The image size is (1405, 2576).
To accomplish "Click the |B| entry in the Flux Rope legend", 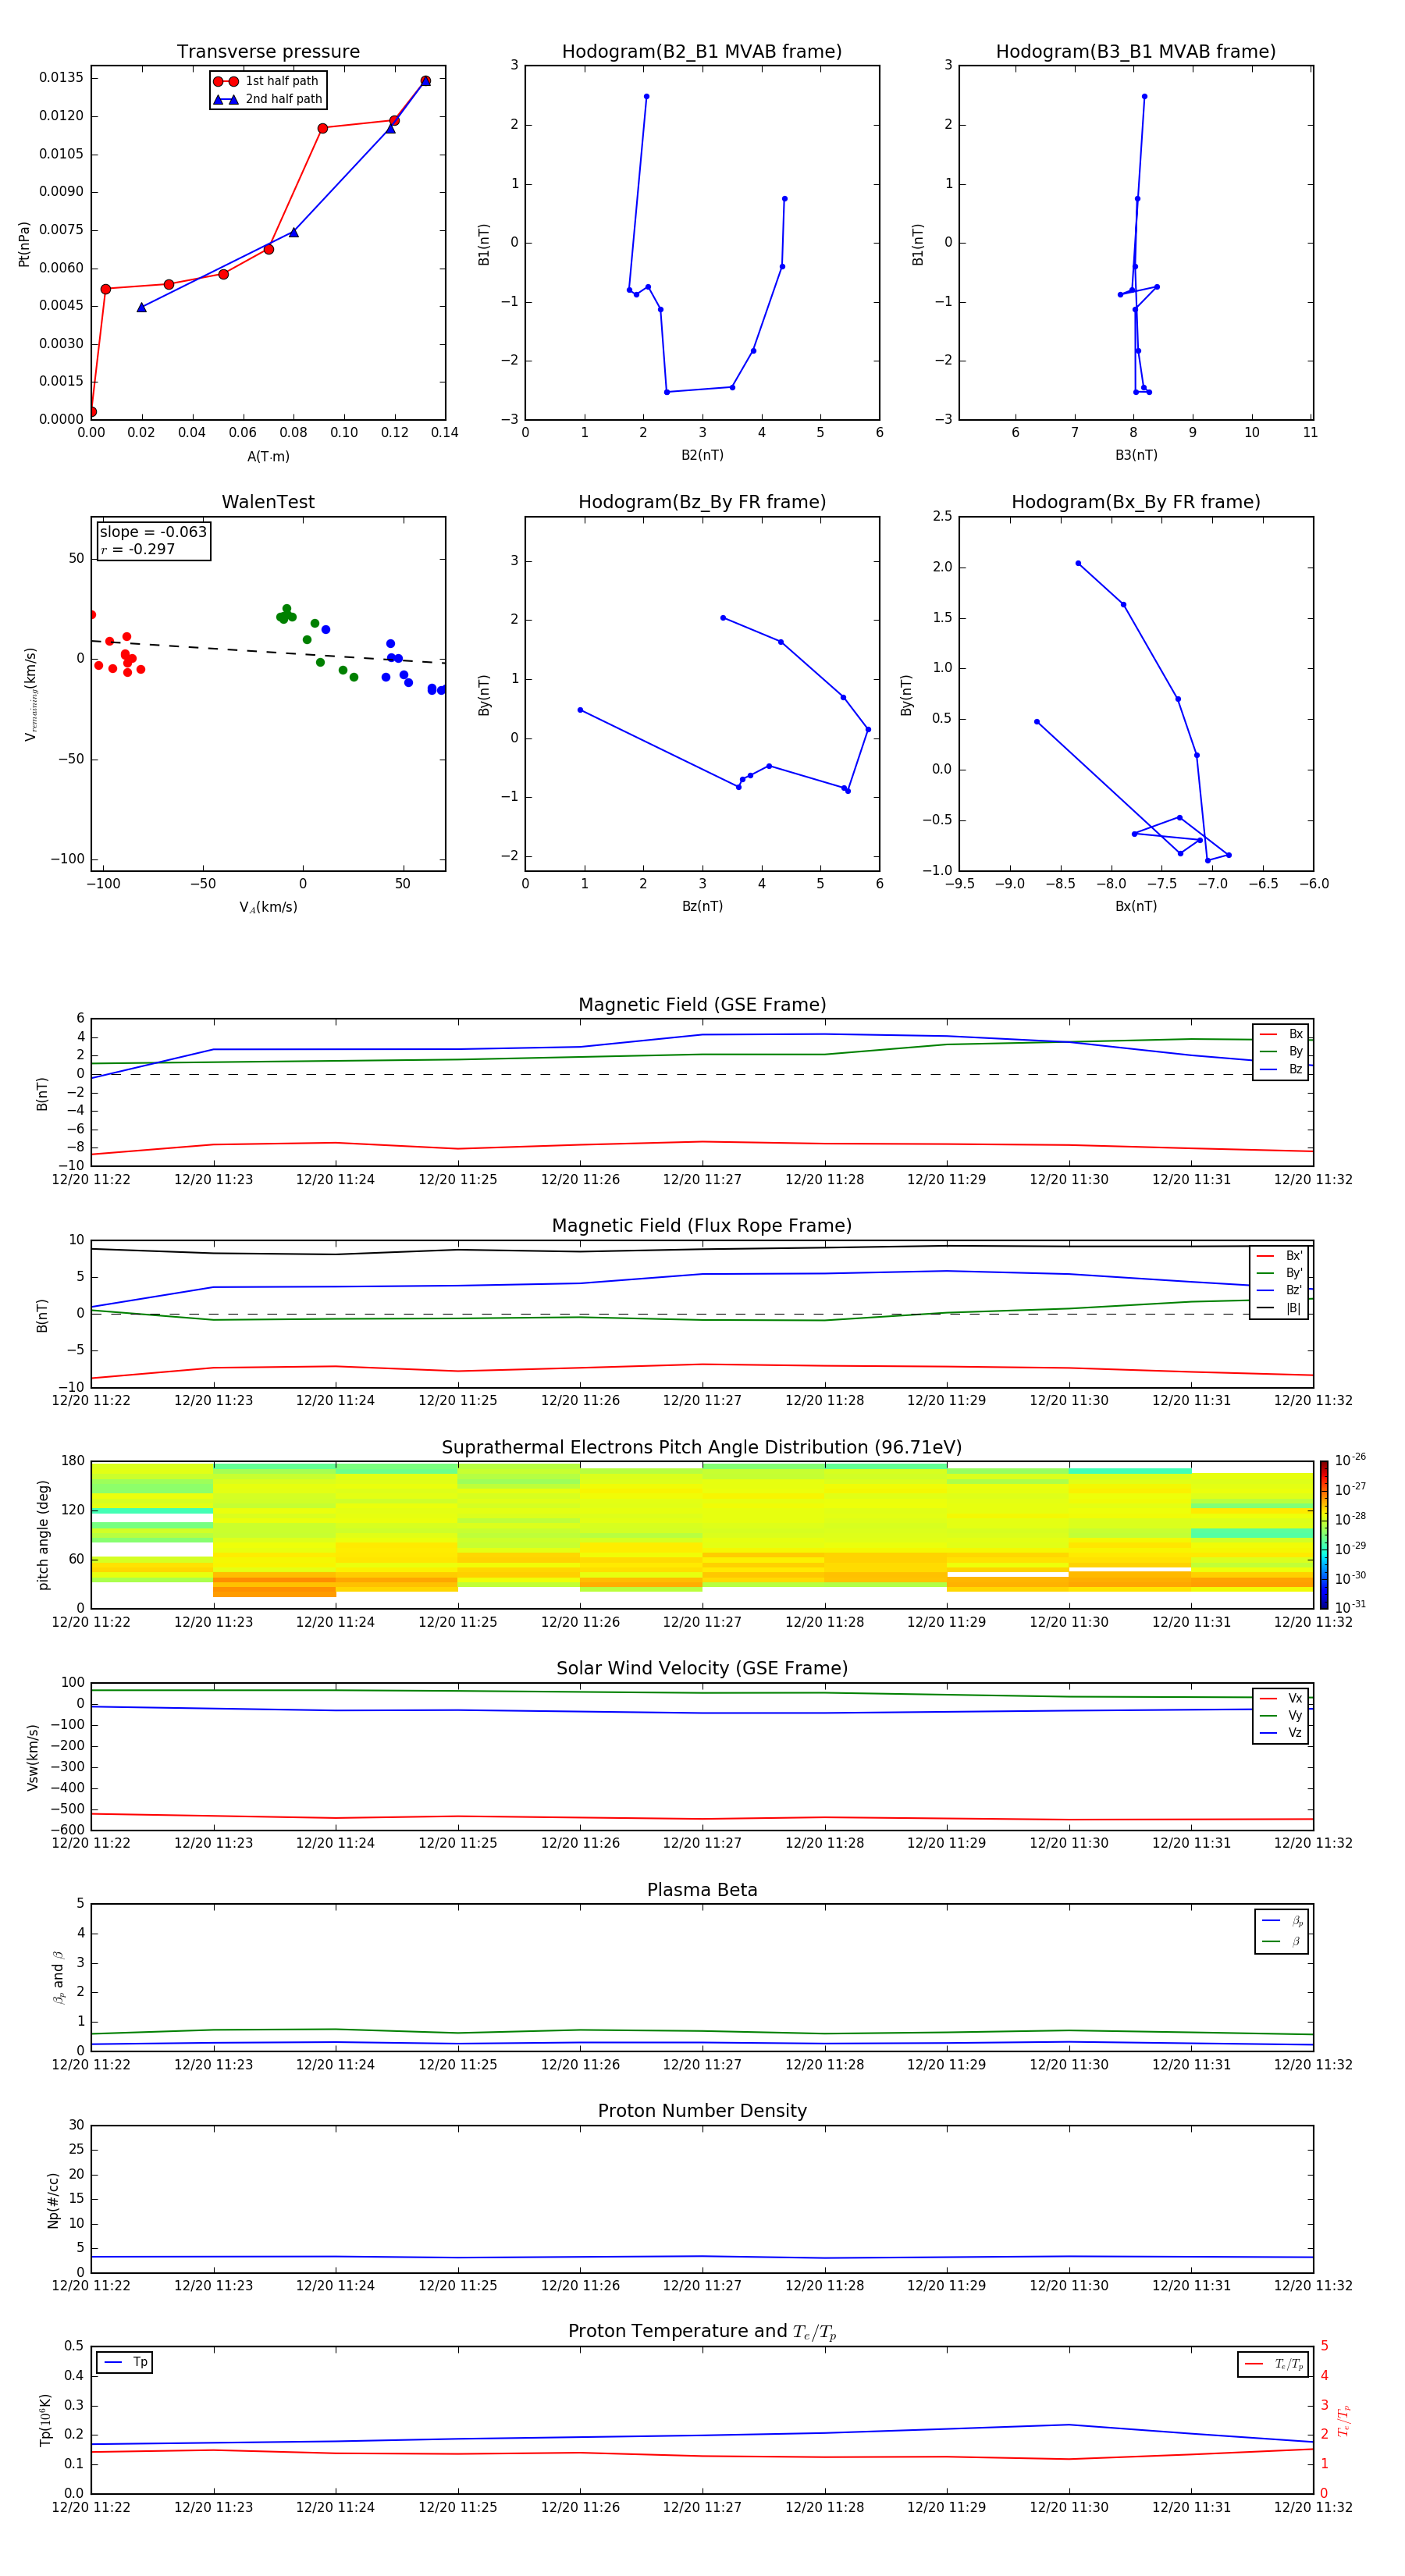I will click(1279, 1308).
